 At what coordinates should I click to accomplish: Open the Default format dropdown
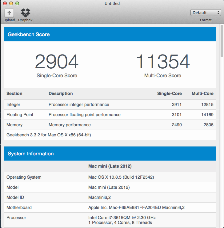[x=206, y=13]
